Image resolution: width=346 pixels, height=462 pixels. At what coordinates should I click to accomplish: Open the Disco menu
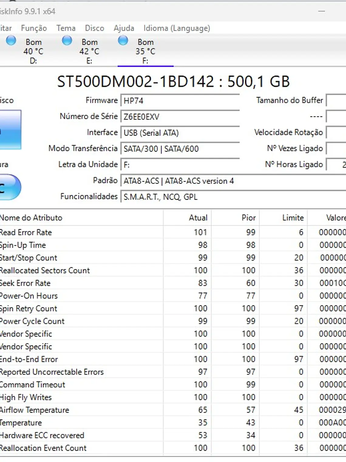[x=94, y=28]
